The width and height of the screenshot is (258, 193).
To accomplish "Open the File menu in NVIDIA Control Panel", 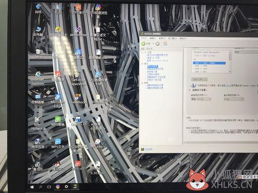I will (144, 39).
